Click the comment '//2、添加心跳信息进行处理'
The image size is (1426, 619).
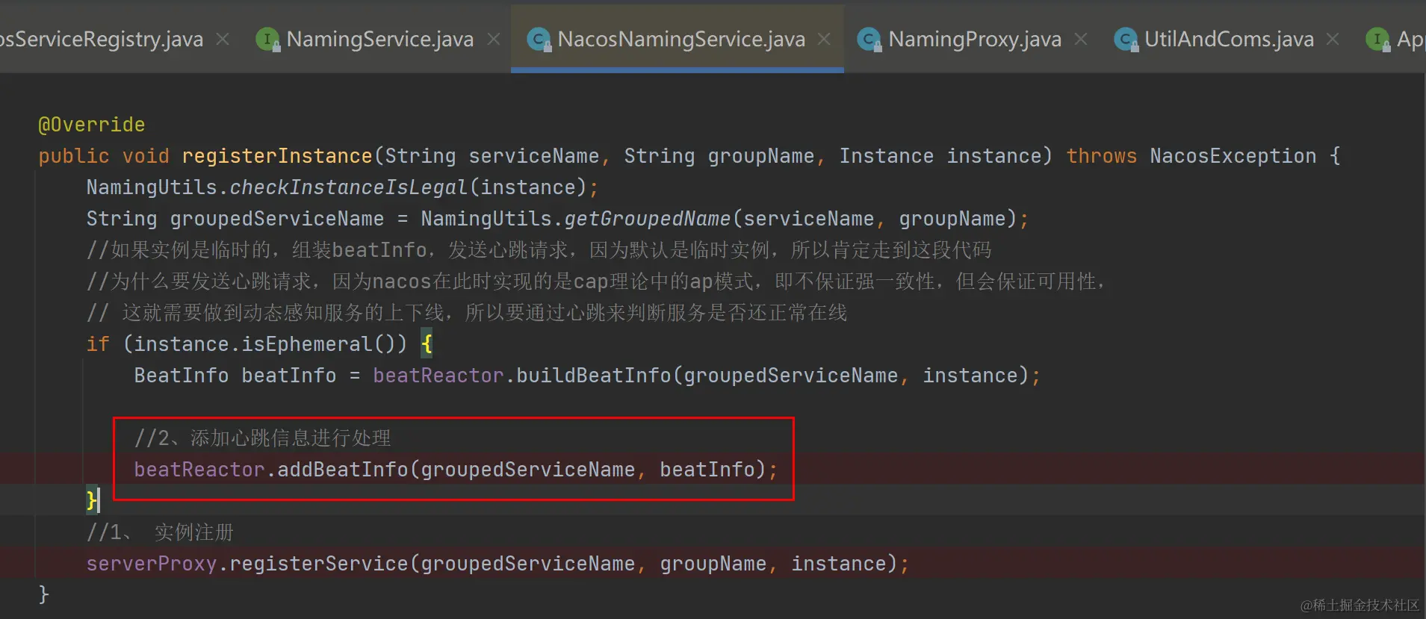pyautogui.click(x=262, y=438)
